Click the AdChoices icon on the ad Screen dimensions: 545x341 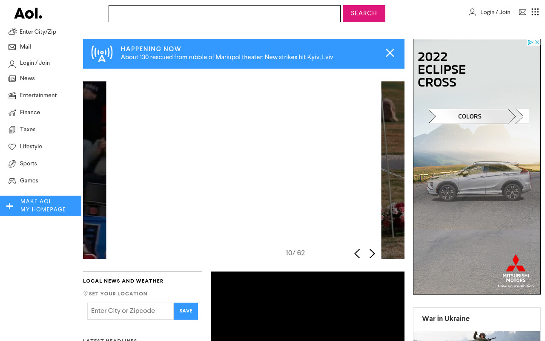pos(531,42)
